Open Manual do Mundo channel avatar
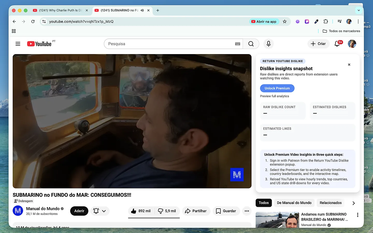The image size is (373, 233). pos(18,211)
